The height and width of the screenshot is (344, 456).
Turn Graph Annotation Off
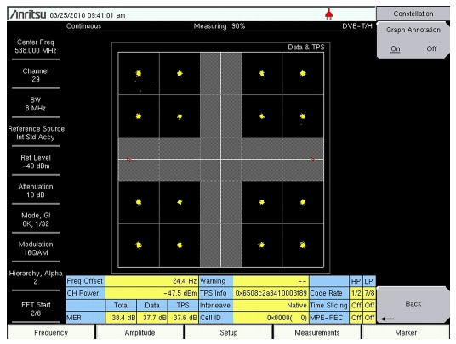(431, 48)
